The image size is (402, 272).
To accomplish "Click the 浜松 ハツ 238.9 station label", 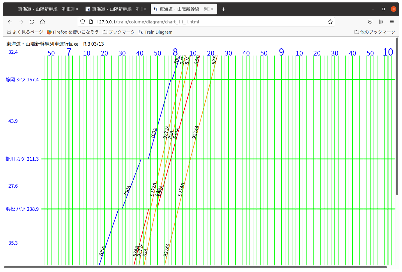I will [22, 209].
